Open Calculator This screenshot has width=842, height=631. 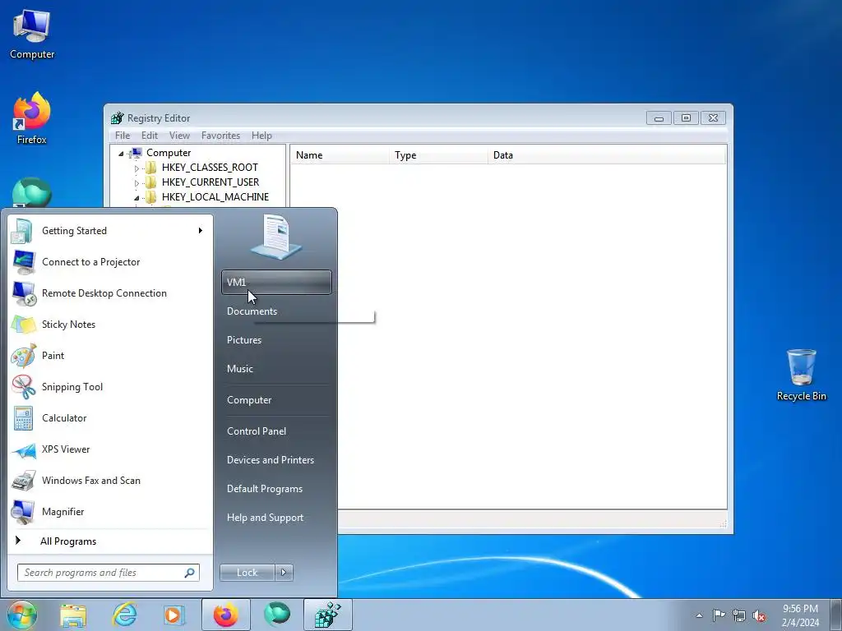click(110, 418)
